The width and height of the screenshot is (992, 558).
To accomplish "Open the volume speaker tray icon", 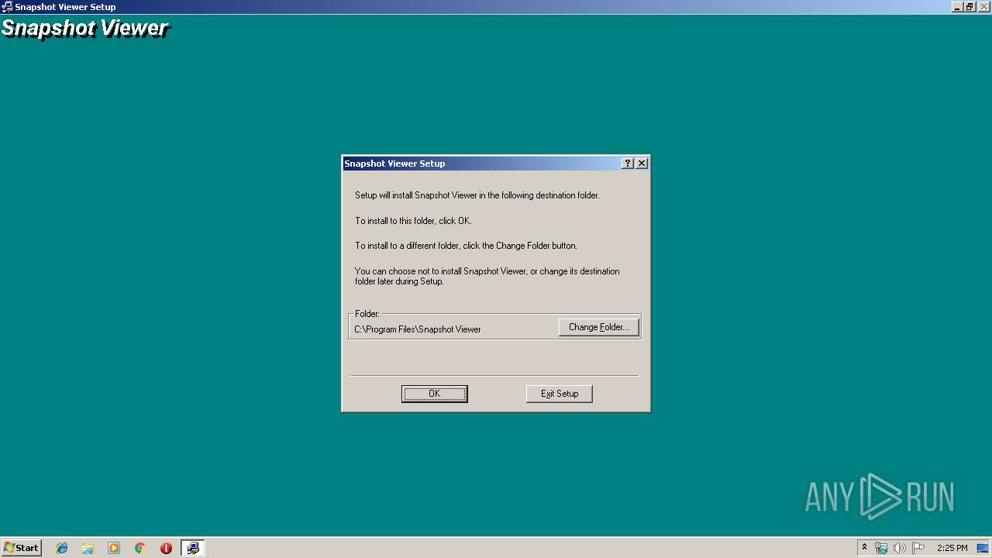I will coord(900,548).
